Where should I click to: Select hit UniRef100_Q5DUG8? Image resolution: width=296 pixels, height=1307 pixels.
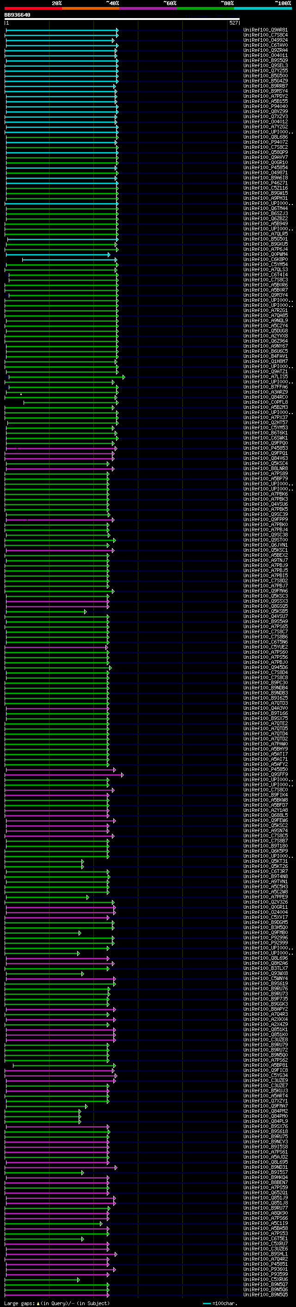coord(265,331)
